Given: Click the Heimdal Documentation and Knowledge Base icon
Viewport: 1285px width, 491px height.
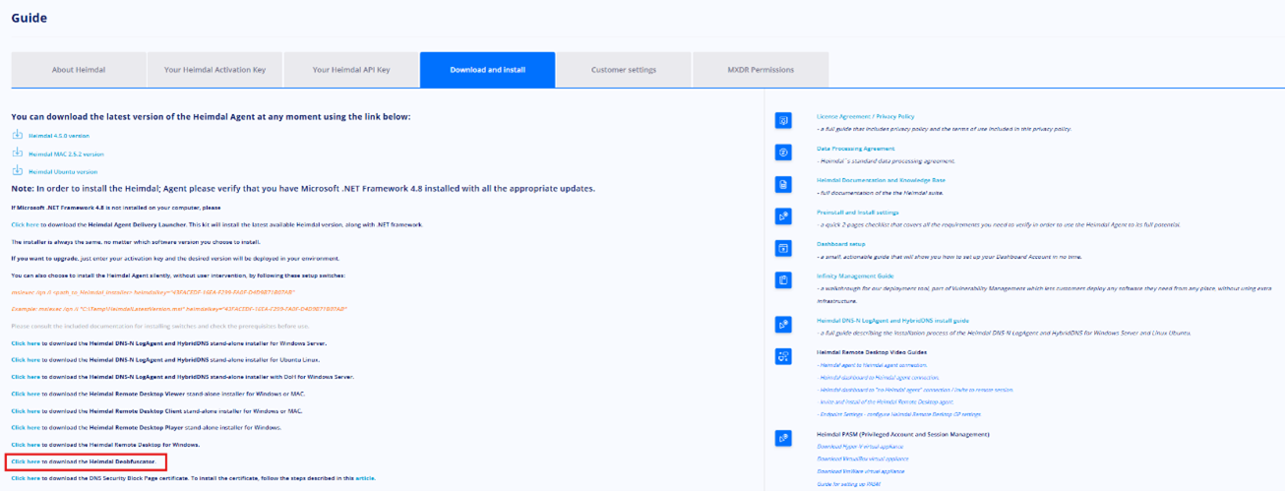Looking at the screenshot, I should [783, 184].
